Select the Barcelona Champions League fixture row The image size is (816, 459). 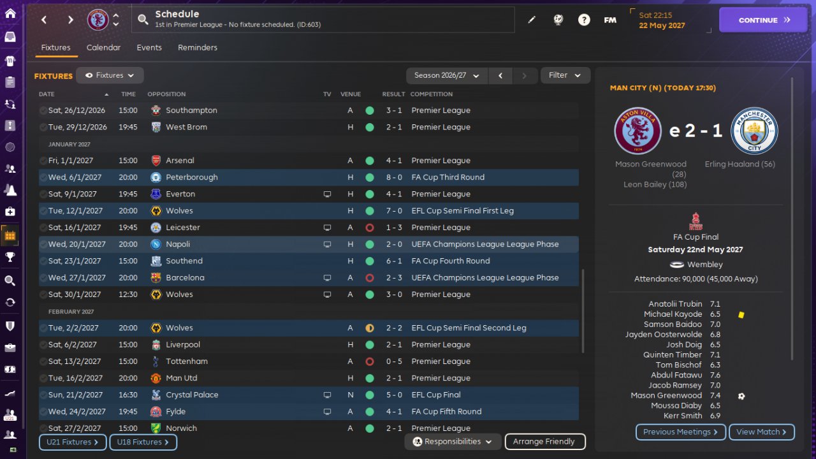tap(309, 278)
